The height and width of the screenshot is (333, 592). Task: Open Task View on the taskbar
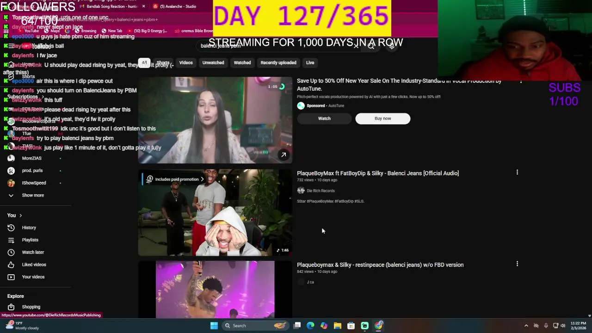[297, 326]
